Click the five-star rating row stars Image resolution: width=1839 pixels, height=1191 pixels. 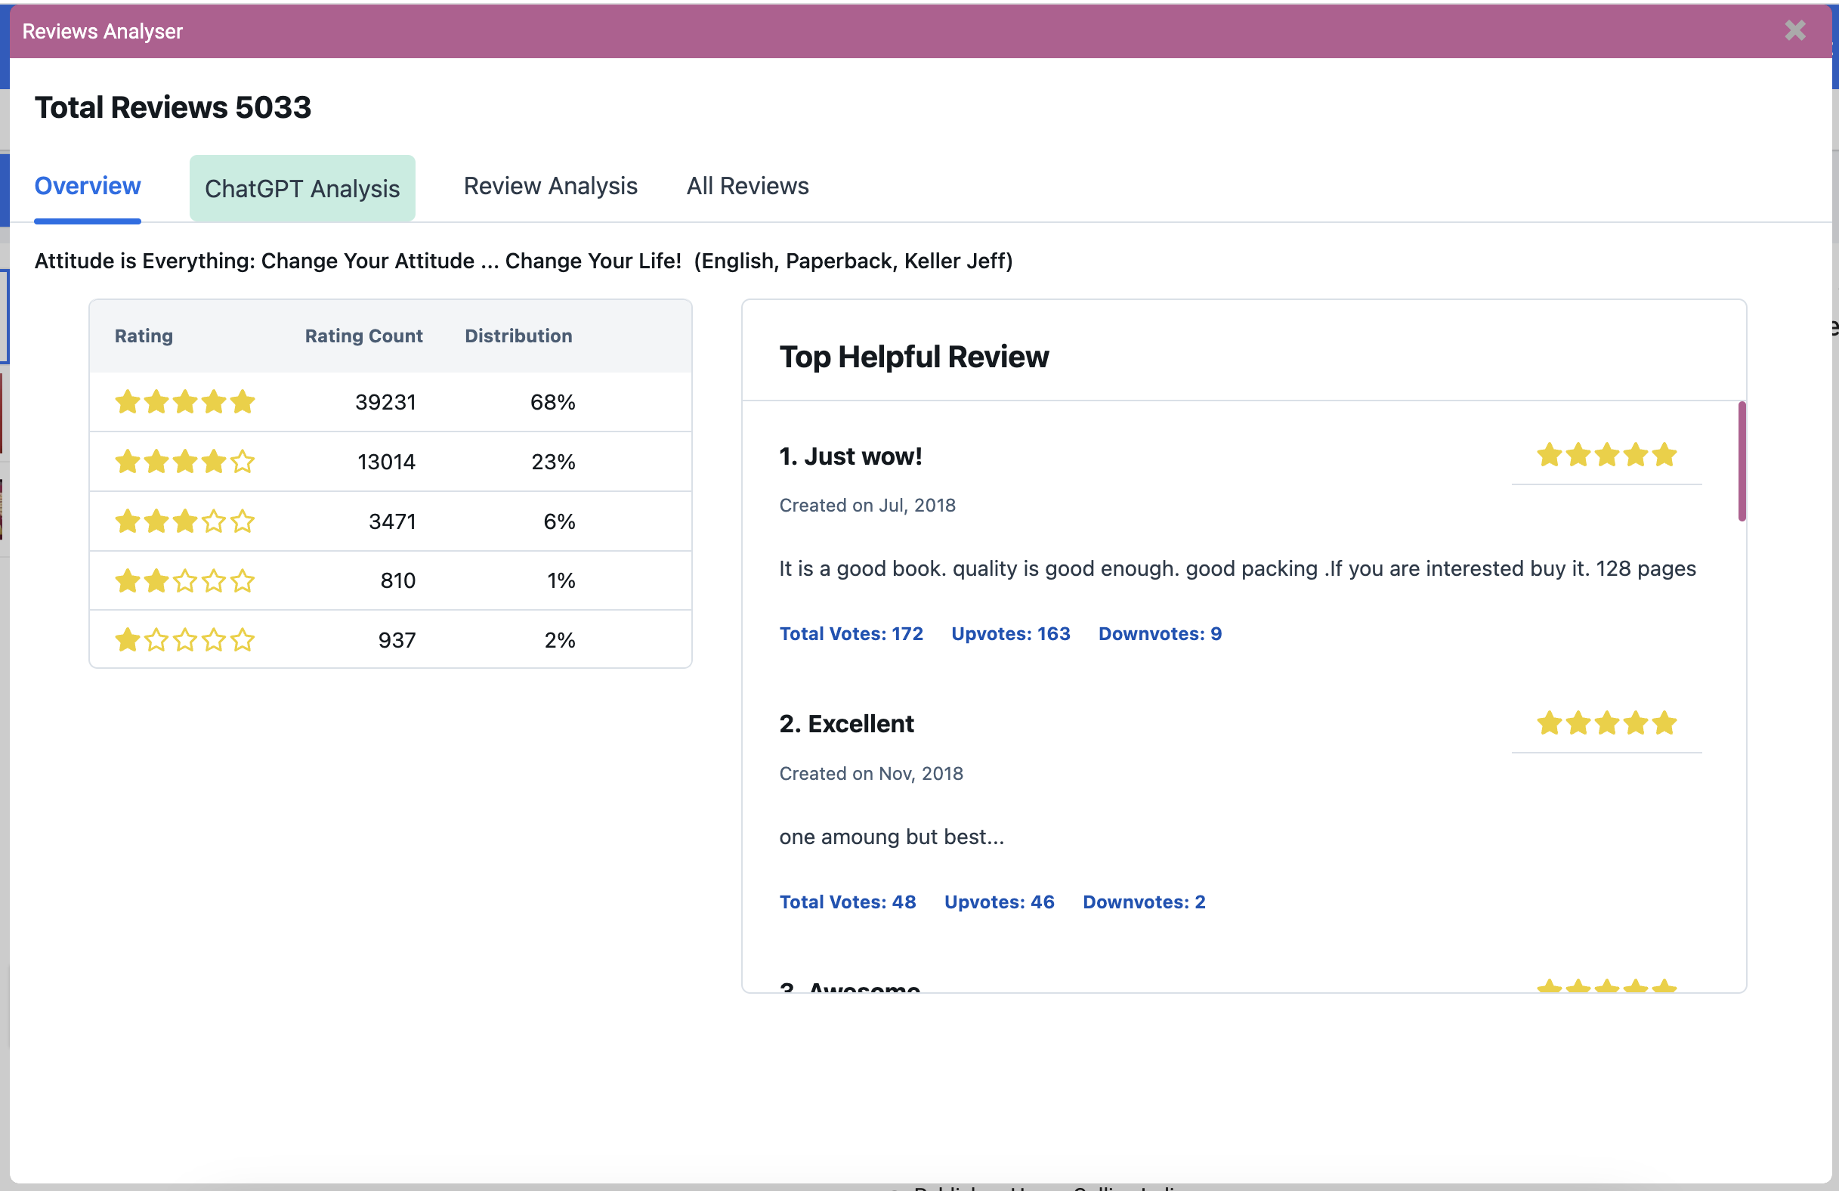(184, 402)
